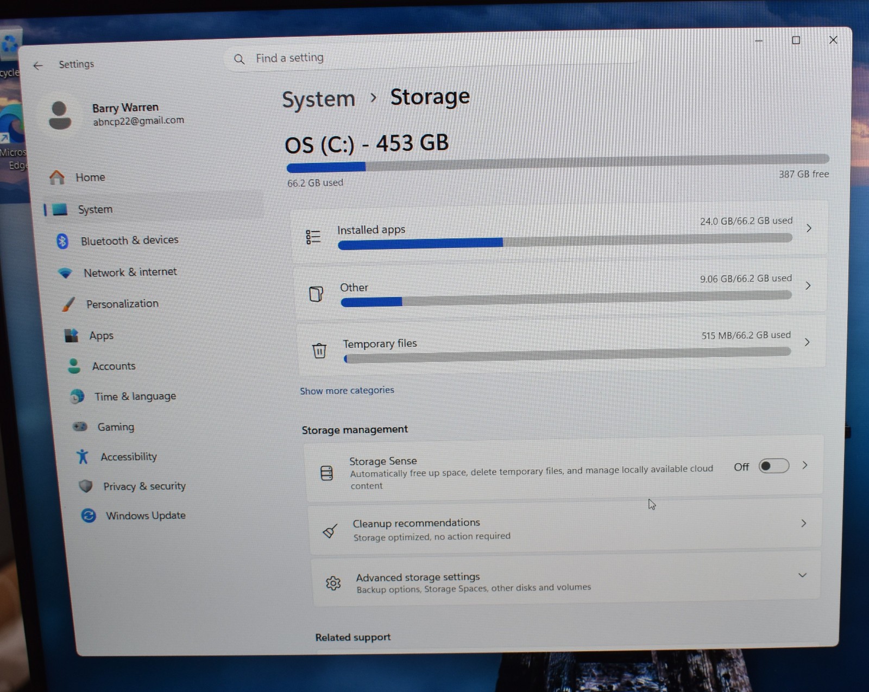The width and height of the screenshot is (869, 692).
Task: Click the Other category file icon
Action: [316, 294]
